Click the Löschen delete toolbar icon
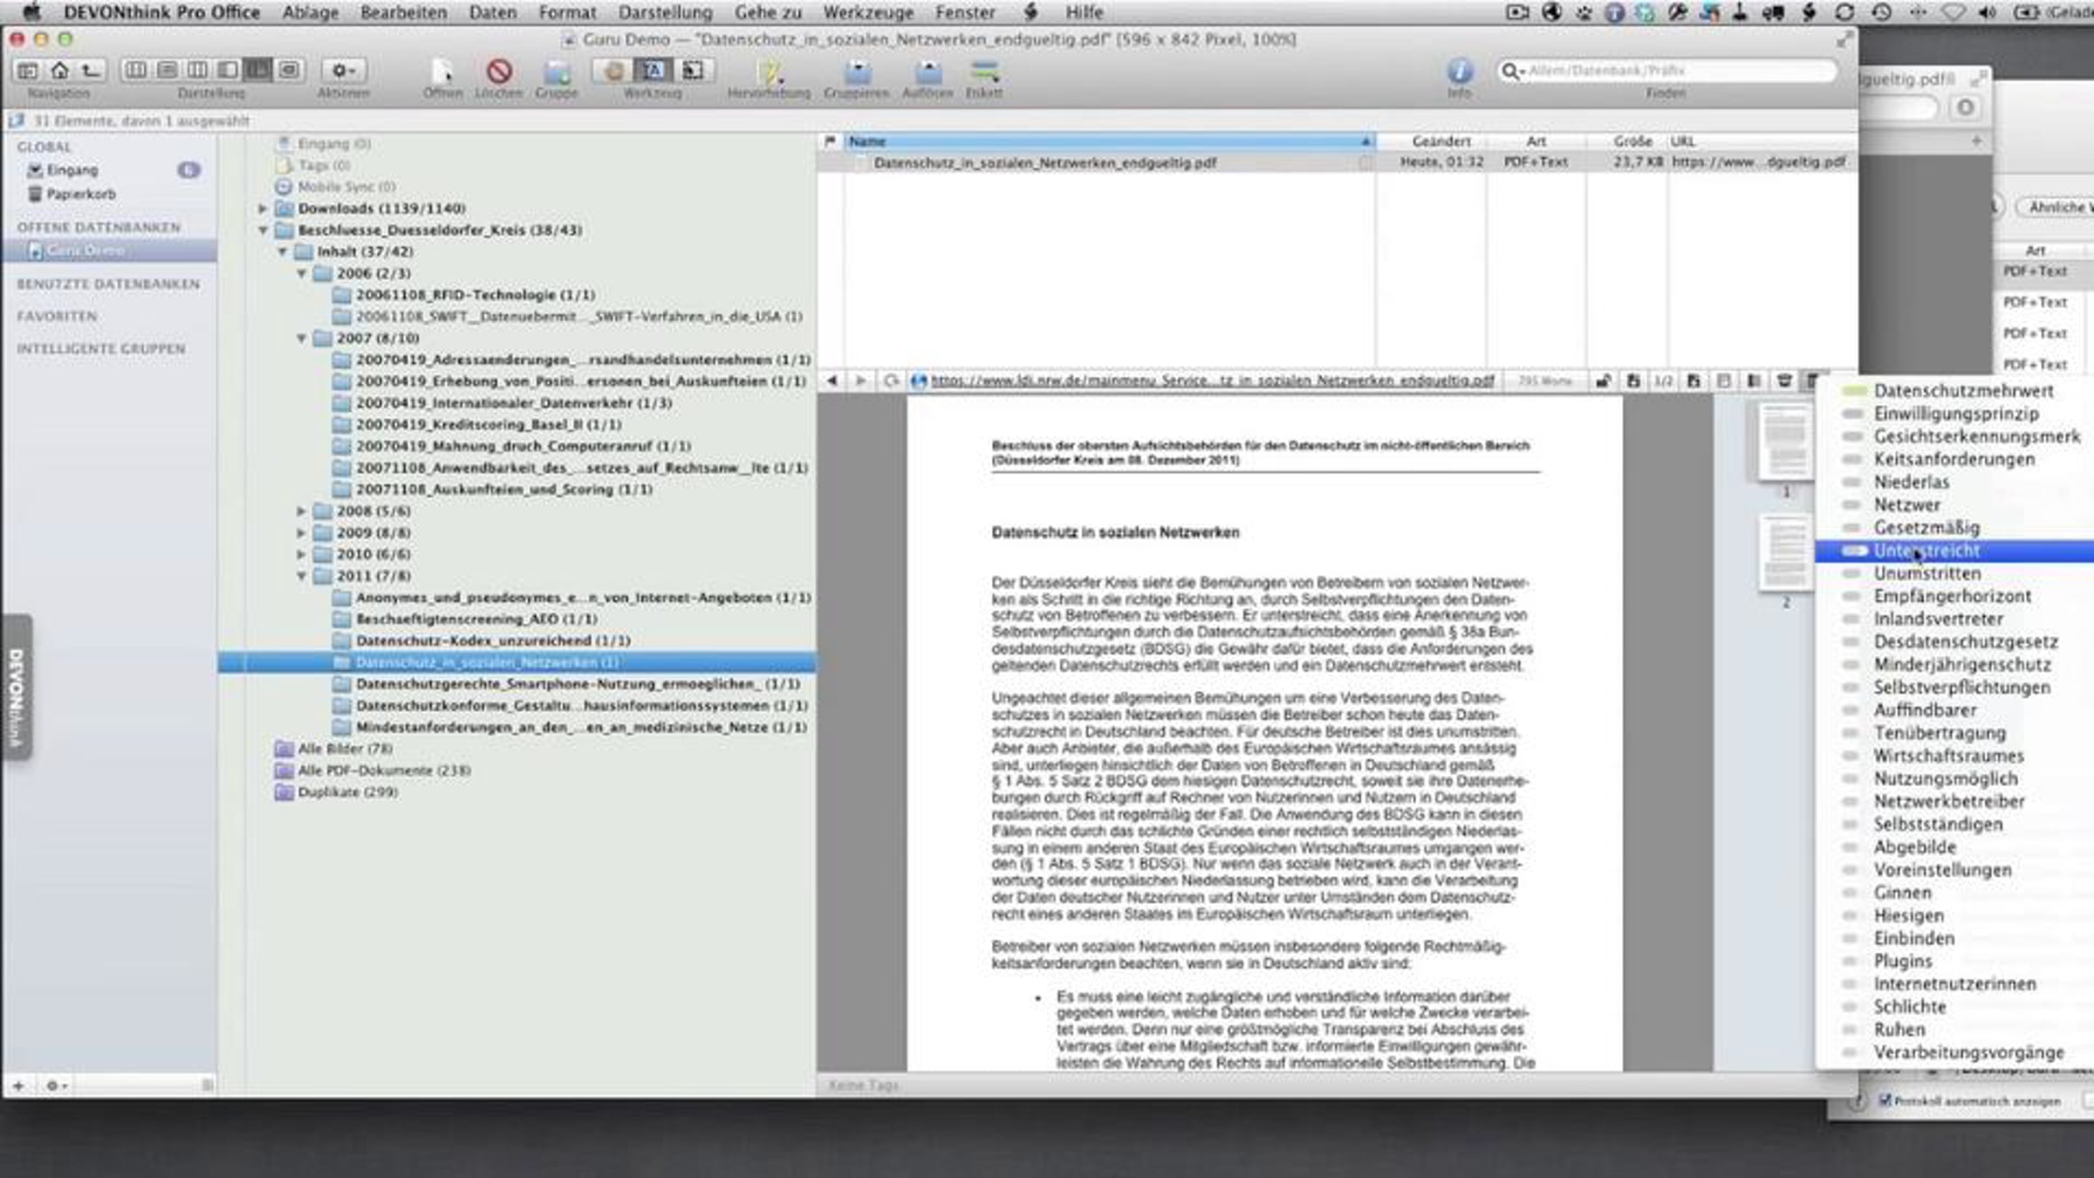 click(x=499, y=72)
